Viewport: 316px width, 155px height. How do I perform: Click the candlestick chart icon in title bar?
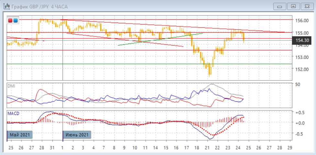(x=6, y=6)
